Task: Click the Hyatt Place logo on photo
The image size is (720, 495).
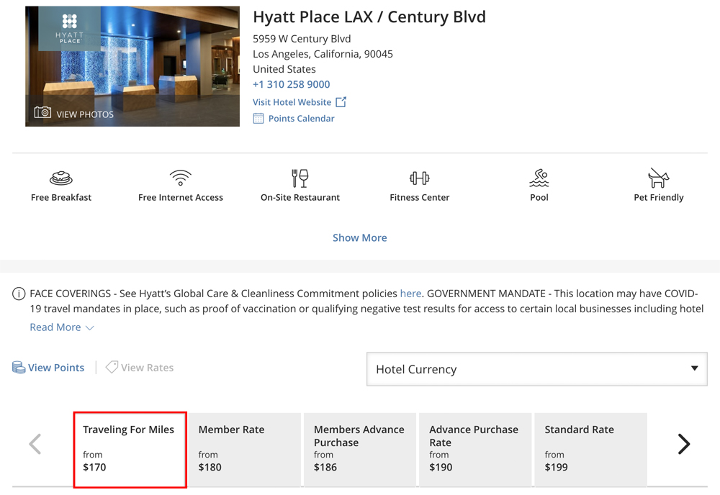Action: [69, 29]
